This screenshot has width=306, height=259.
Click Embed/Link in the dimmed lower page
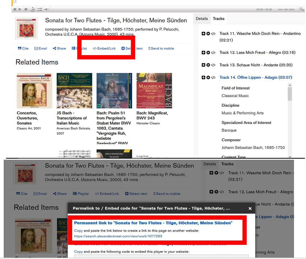107,194
